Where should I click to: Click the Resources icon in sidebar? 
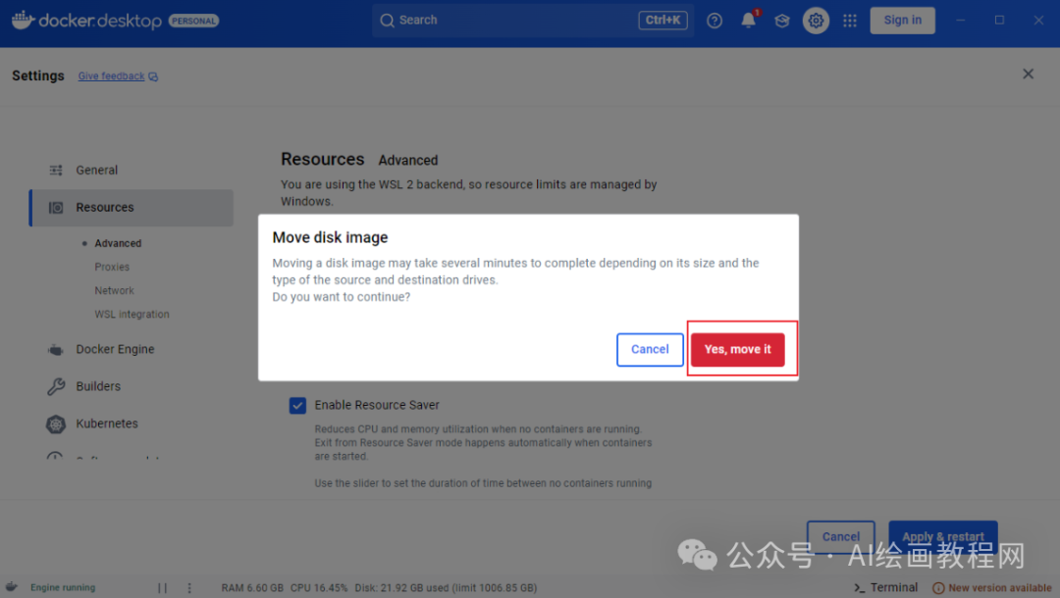tap(56, 207)
